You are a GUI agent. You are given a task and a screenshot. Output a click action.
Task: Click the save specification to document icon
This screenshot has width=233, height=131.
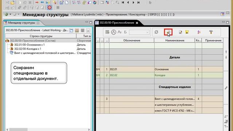(x=168, y=32)
